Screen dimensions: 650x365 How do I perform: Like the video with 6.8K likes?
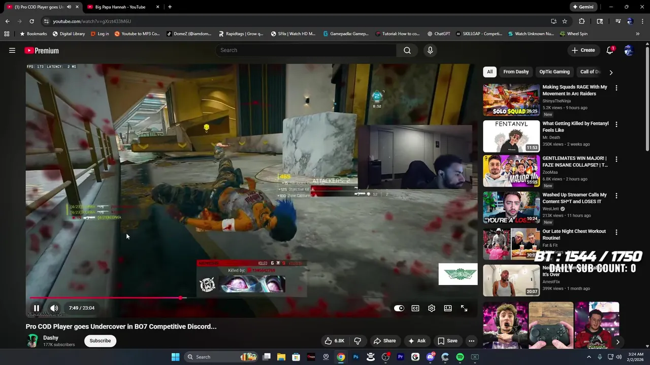click(x=335, y=341)
